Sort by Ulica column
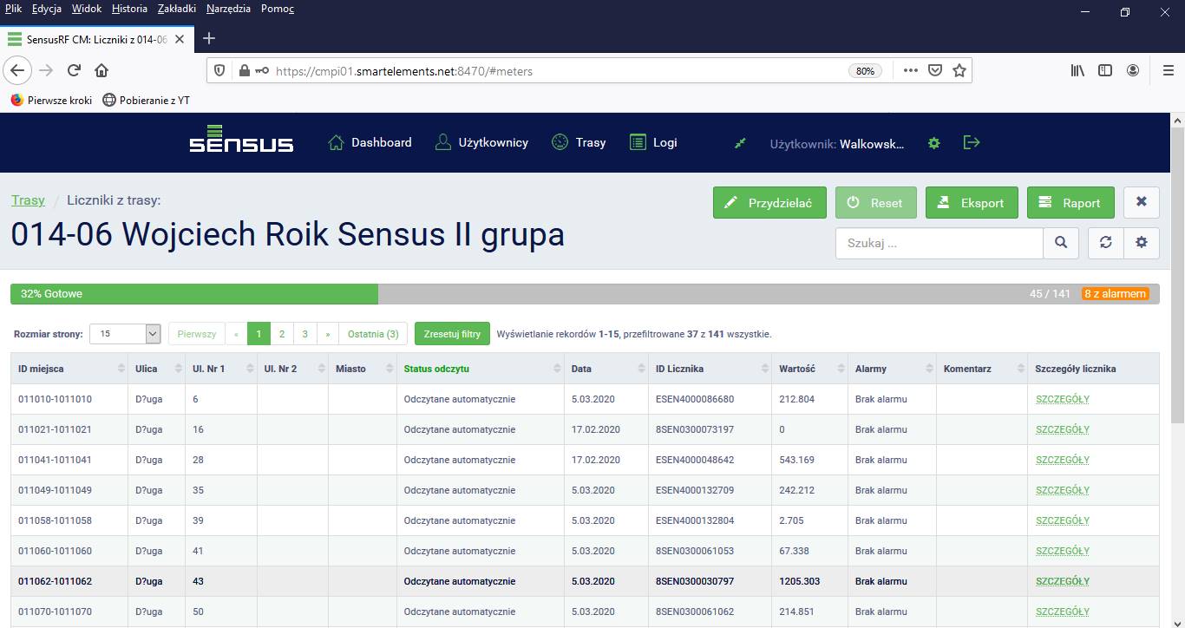 (157, 369)
